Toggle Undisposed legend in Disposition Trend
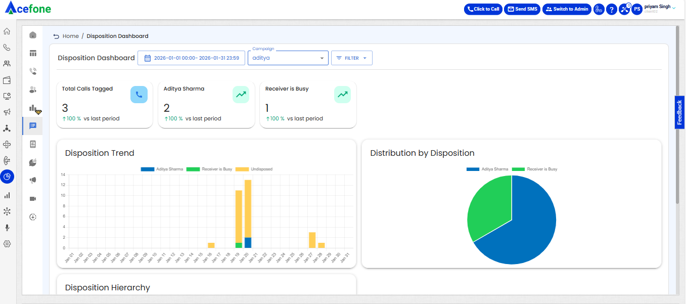Viewport: 686px width, 304px height. coord(254,169)
